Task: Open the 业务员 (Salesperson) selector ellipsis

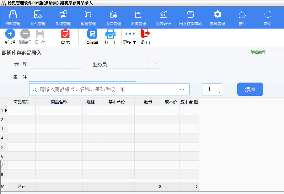Action: click(x=156, y=64)
